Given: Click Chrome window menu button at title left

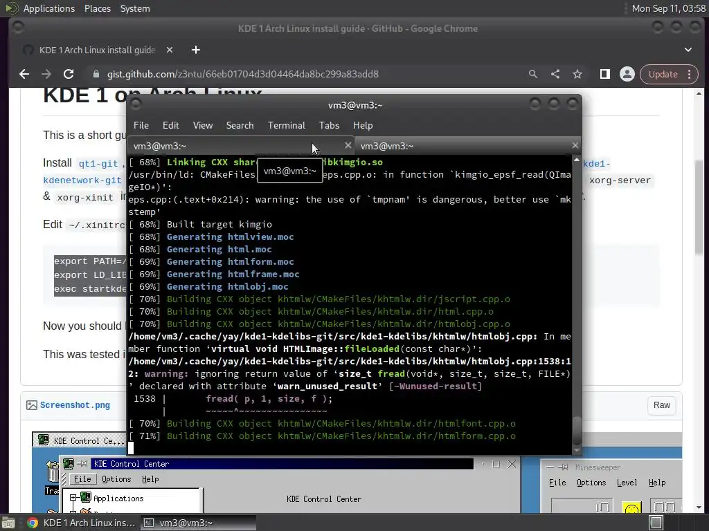Looking at the screenshot, I should [x=18, y=28].
